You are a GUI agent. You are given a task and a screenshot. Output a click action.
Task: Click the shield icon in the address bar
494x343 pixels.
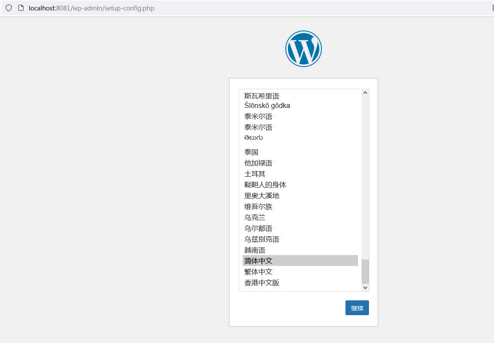pos(8,8)
